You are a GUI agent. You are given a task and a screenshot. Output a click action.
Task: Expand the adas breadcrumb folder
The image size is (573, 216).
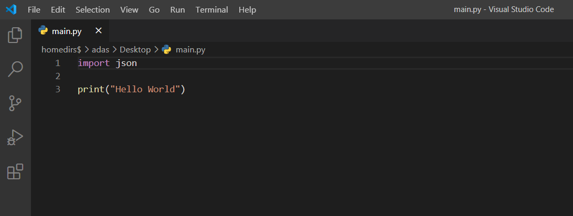100,50
